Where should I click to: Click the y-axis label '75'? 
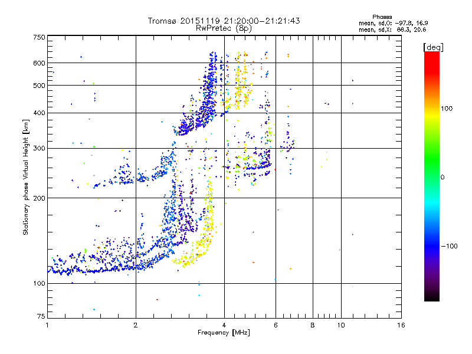(x=41, y=316)
